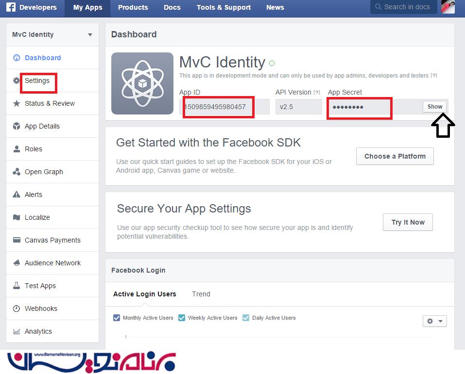Open the Products menu
This screenshot has height=374, width=465.
pos(133,7)
